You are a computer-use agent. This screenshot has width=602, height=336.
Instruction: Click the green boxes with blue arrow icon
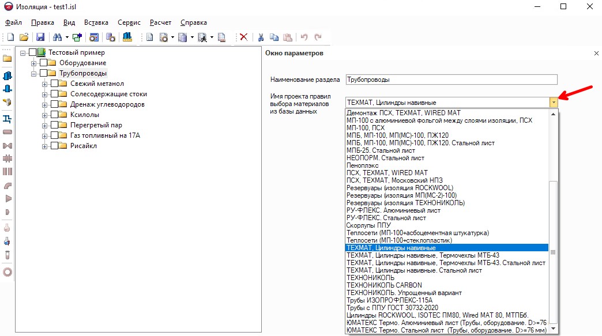(x=77, y=37)
